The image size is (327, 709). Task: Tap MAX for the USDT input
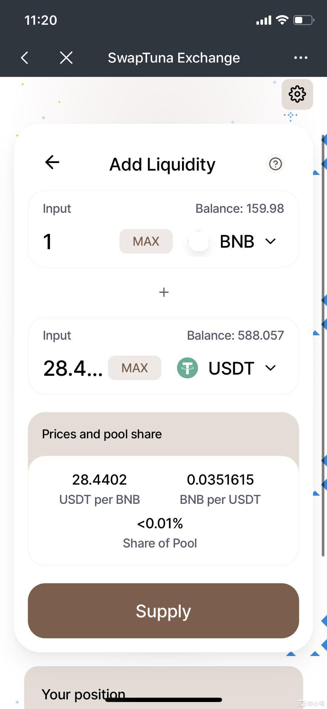pos(135,368)
